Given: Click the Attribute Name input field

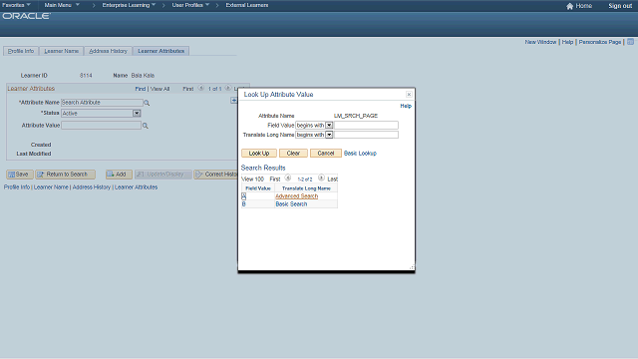Looking at the screenshot, I should [x=102, y=103].
